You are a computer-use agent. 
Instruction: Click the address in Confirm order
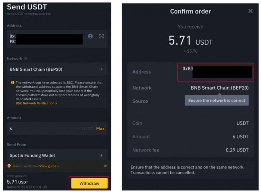[x=215, y=72]
